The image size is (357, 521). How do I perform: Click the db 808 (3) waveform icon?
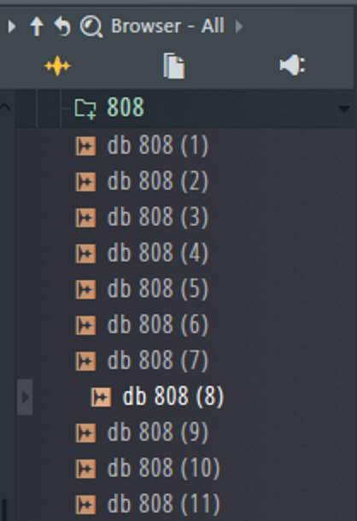pos(85,218)
